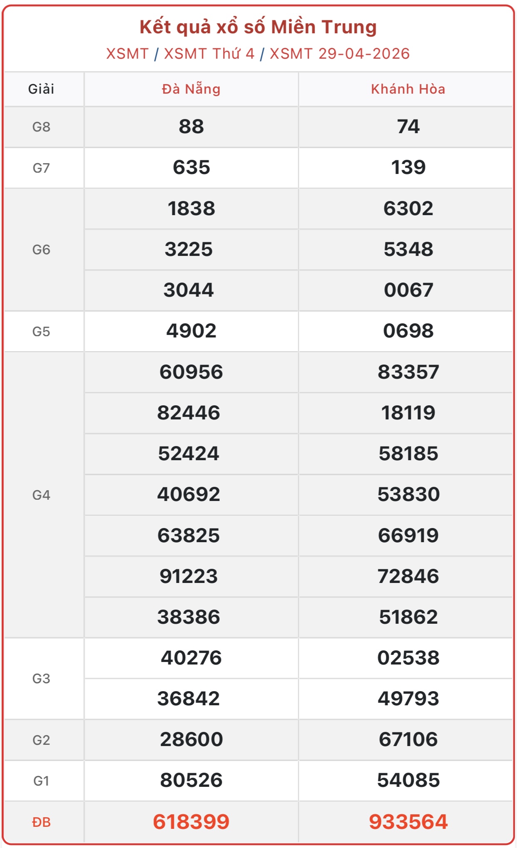Viewport: 517px width, 848px height.
Task: Click Khánh Hòa G5 number 0698
Action: (x=408, y=331)
